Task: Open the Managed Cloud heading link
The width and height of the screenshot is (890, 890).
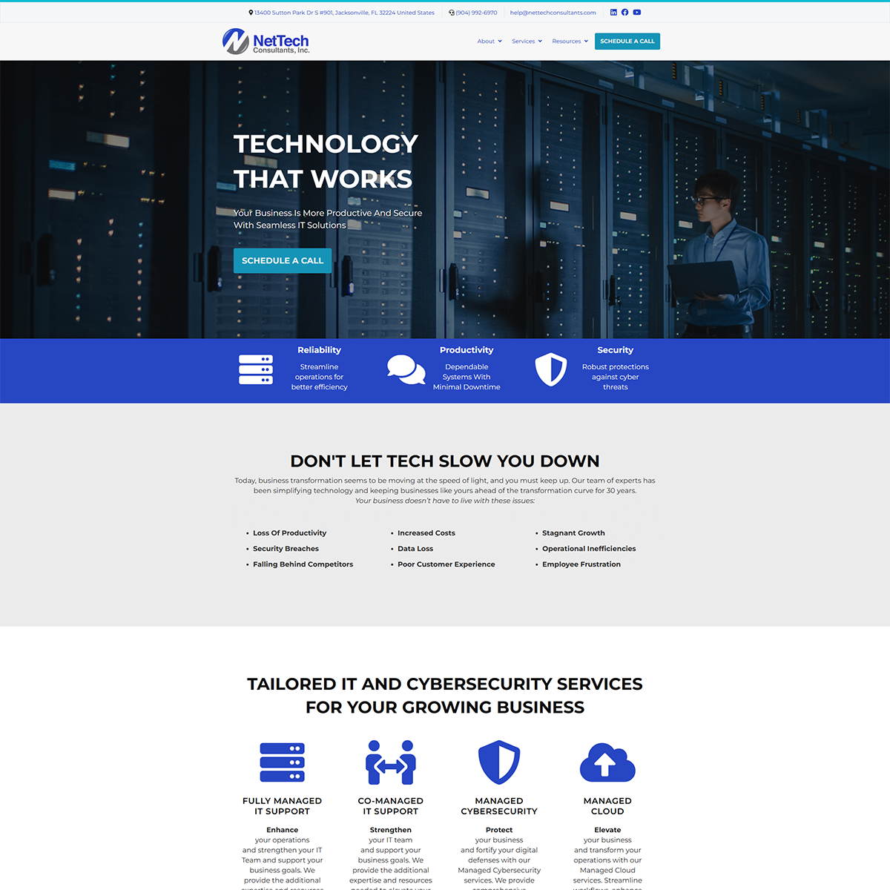Action: (x=607, y=806)
